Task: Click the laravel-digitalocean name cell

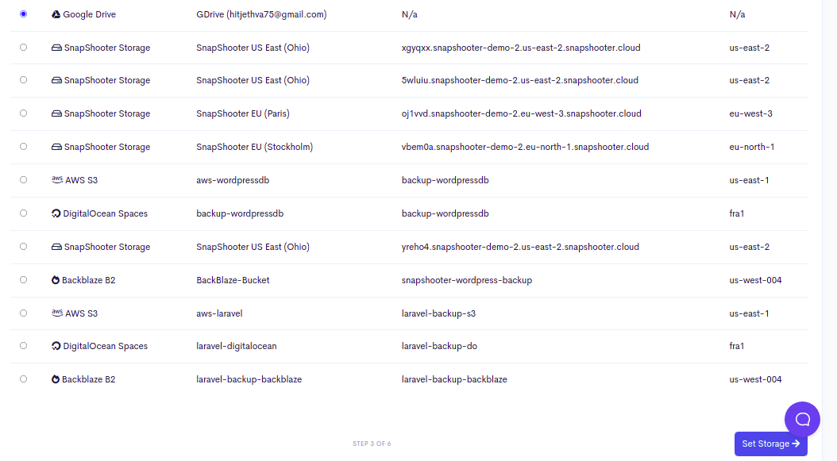Action: pyautogui.click(x=237, y=346)
